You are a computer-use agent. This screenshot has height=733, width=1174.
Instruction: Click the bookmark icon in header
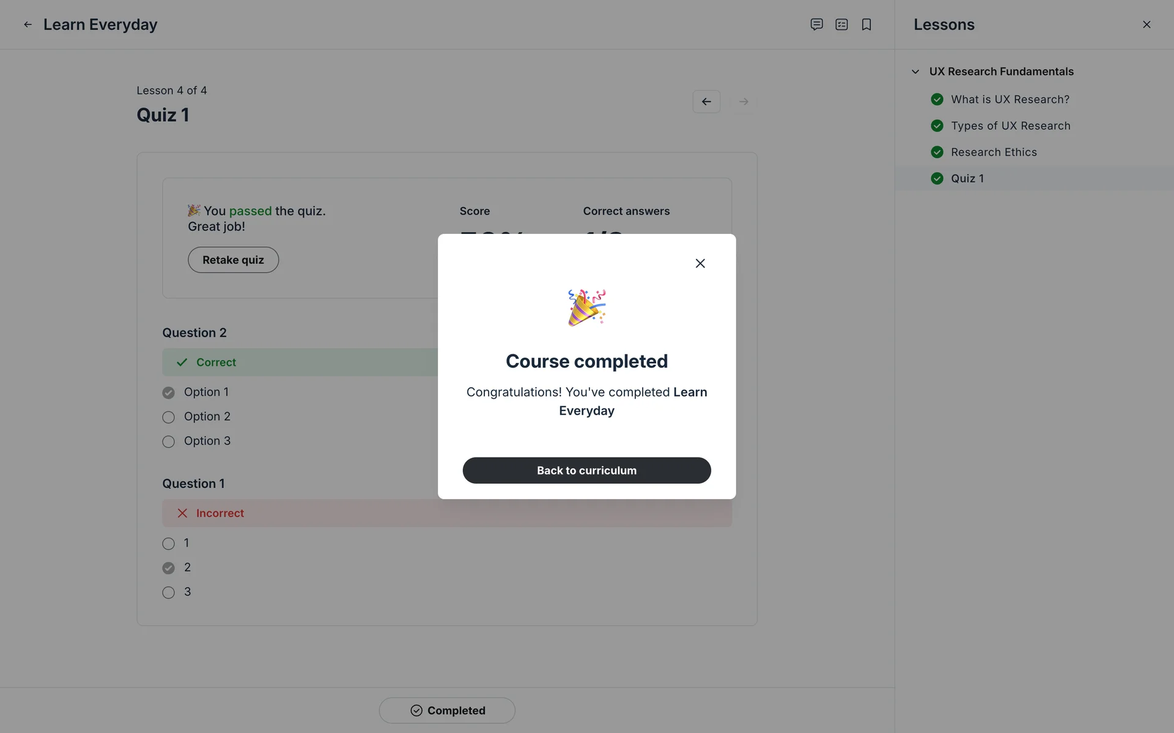tap(866, 24)
